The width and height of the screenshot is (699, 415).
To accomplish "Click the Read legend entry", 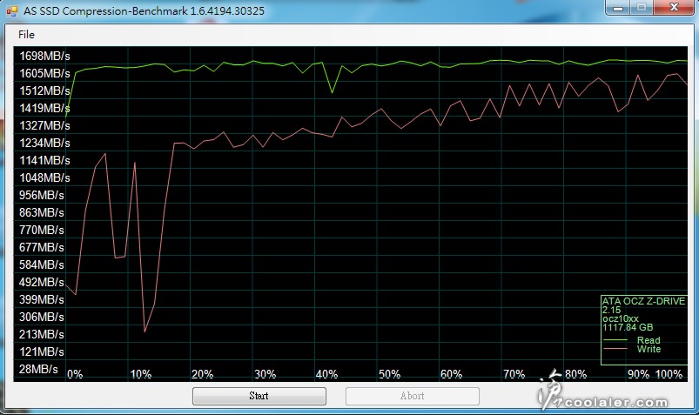I will point(649,340).
